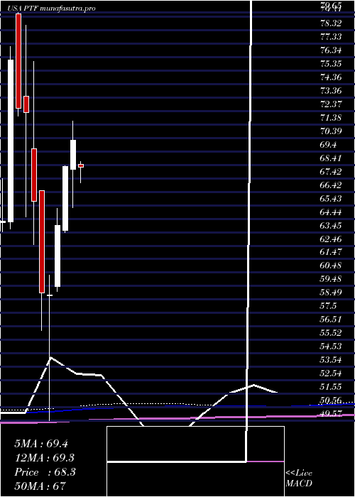Click the long red candle falling to 58.49
Image resolution: width=355 pixels, height=497 pixels.
coord(42,241)
